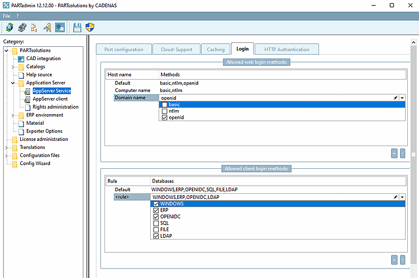Click the blue-yellow shield admin icon
The image size is (419, 278).
click(90, 27)
